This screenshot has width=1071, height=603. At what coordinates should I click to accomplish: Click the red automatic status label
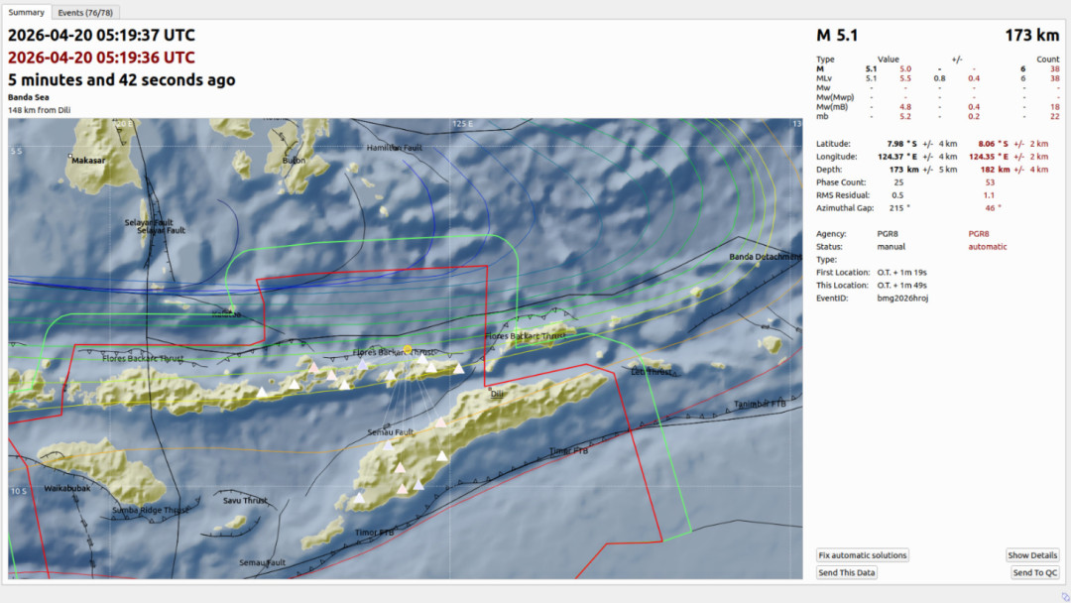coord(989,246)
